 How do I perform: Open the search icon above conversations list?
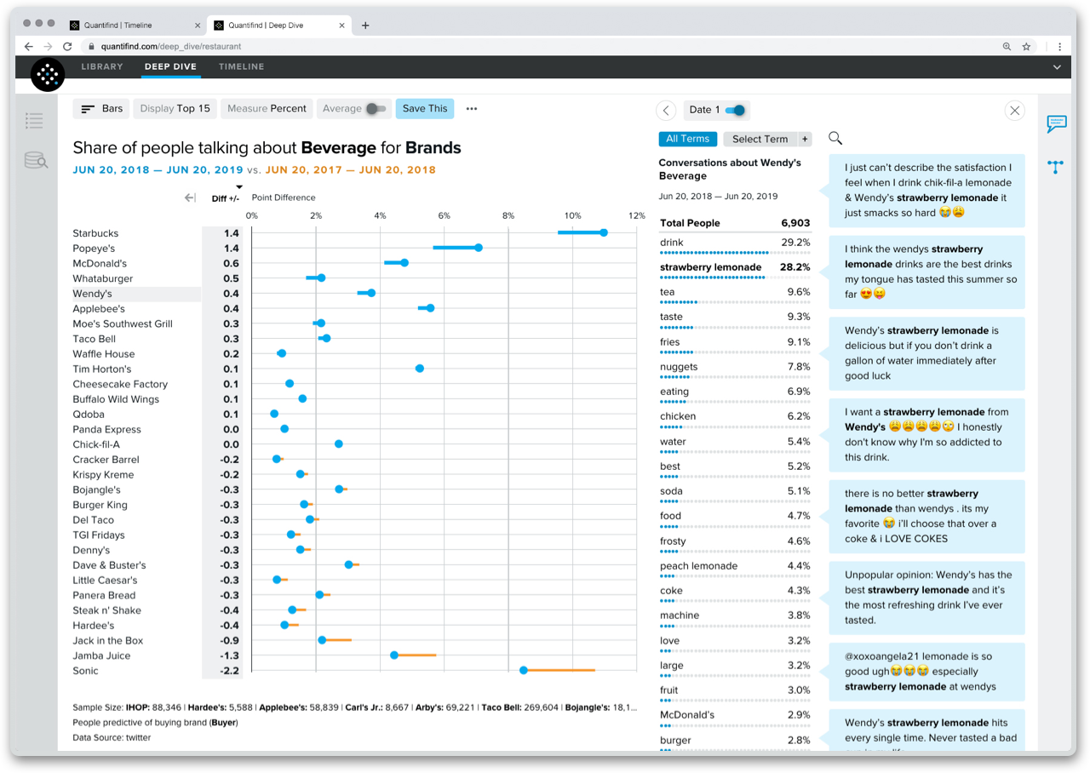(835, 137)
